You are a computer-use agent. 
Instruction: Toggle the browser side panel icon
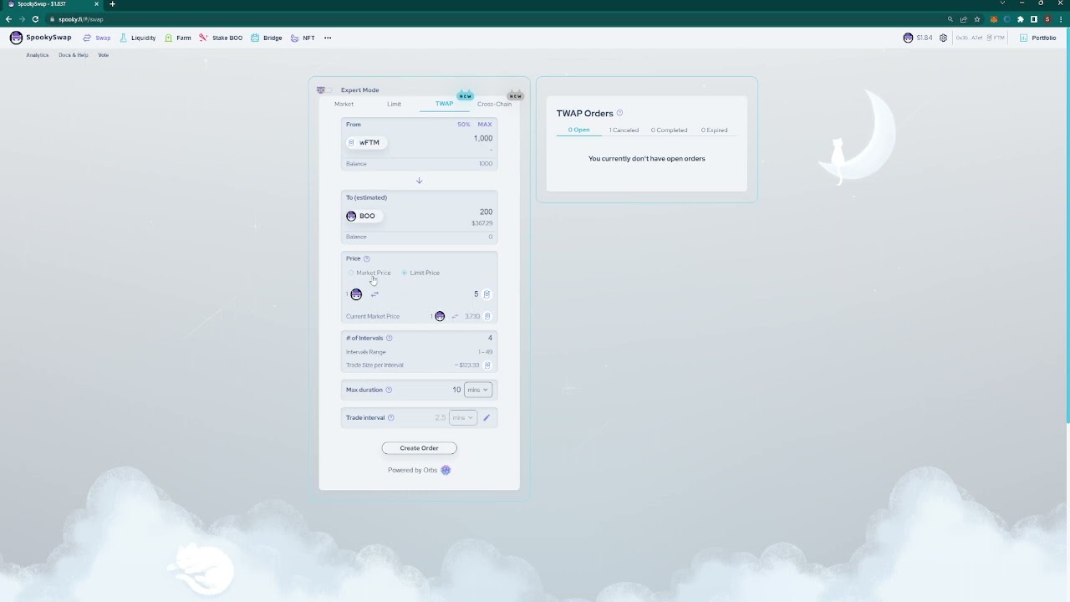(x=1034, y=19)
